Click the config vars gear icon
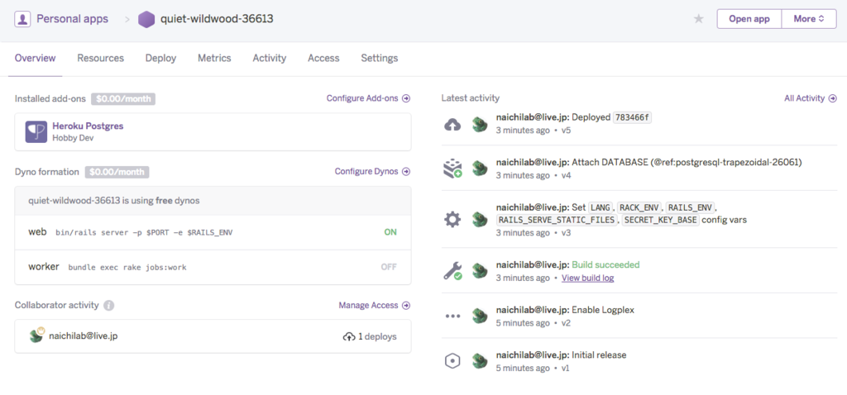The height and width of the screenshot is (395, 847). 452,219
